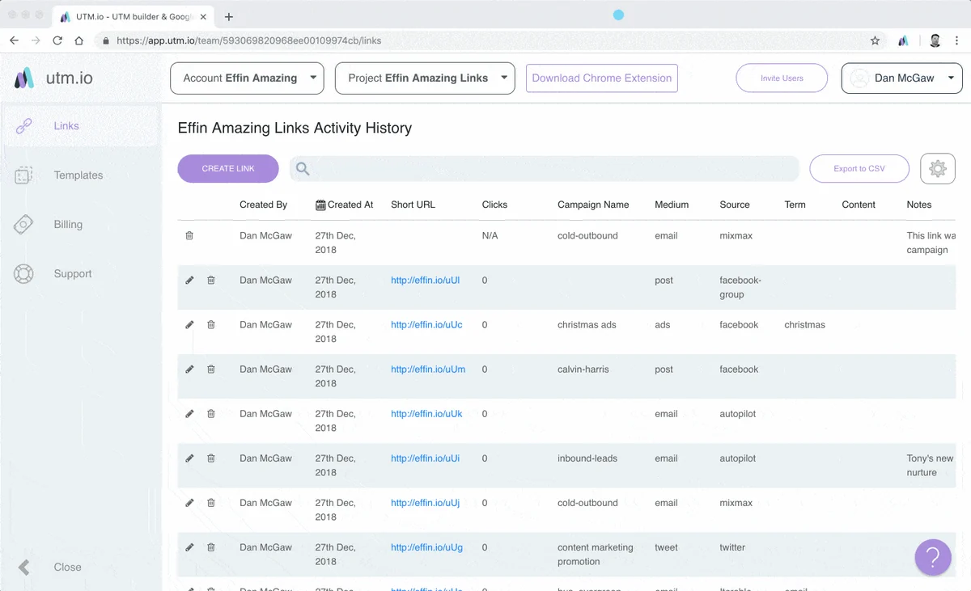Click the Short URL column header

point(413,205)
